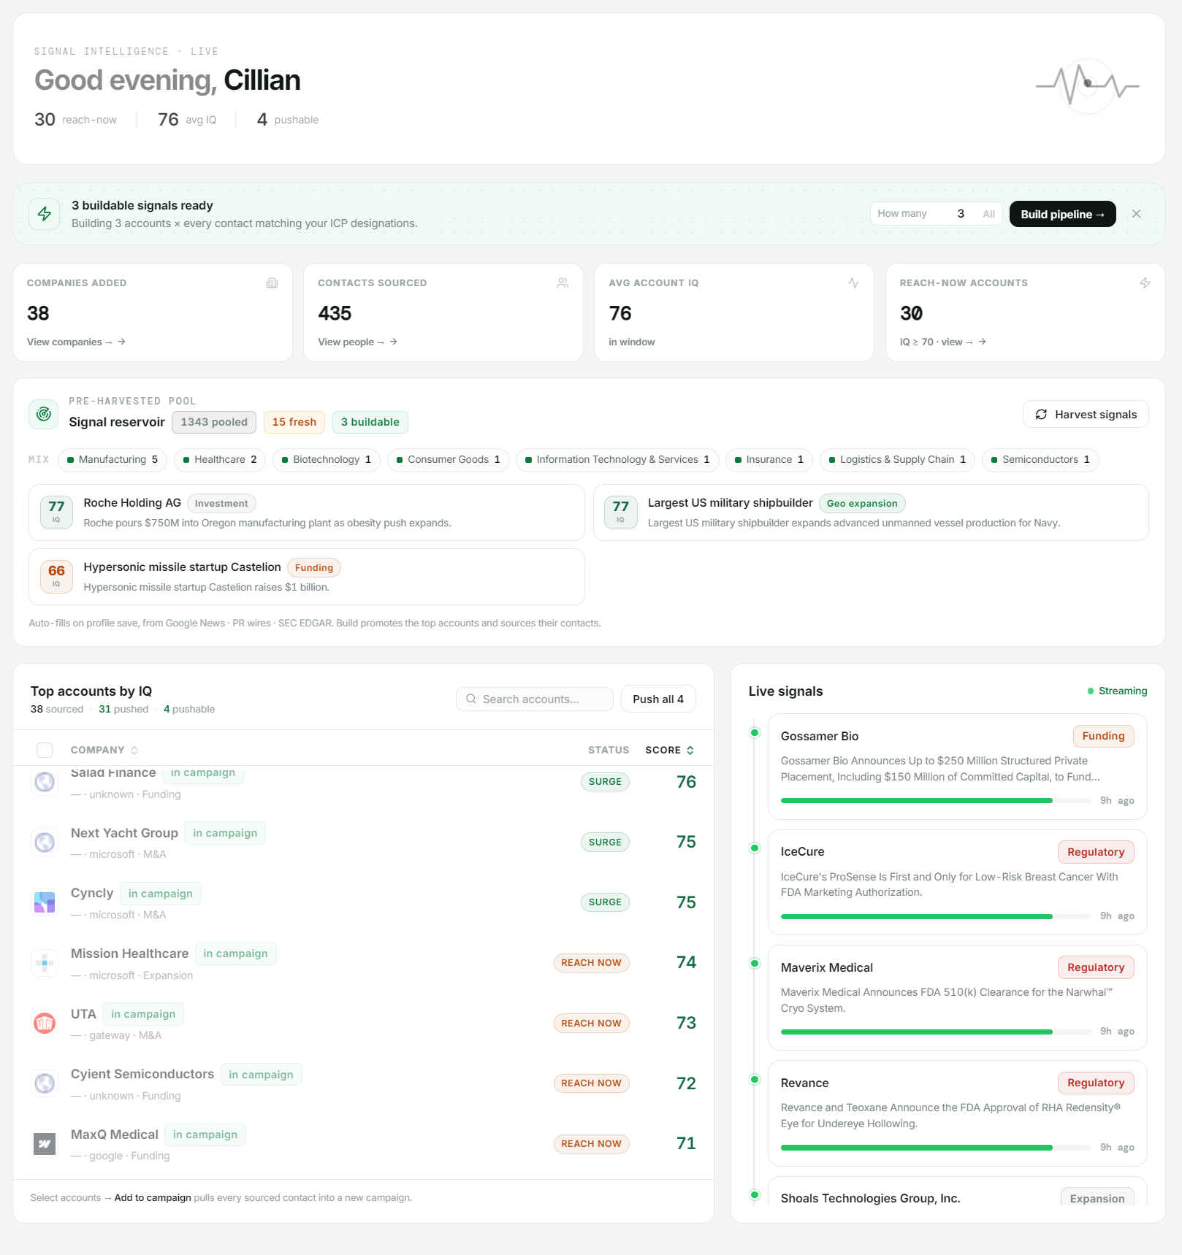Image resolution: width=1182 pixels, height=1255 pixels.
Task: Filter mix by Manufacturing 5 chip
Action: point(113,460)
